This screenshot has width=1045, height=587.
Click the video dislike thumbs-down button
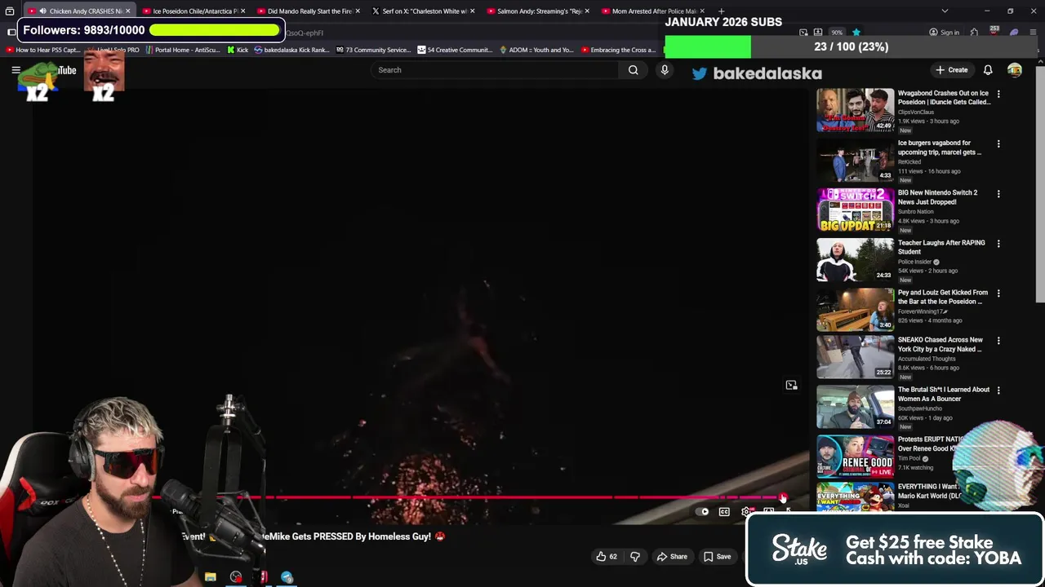click(x=635, y=557)
